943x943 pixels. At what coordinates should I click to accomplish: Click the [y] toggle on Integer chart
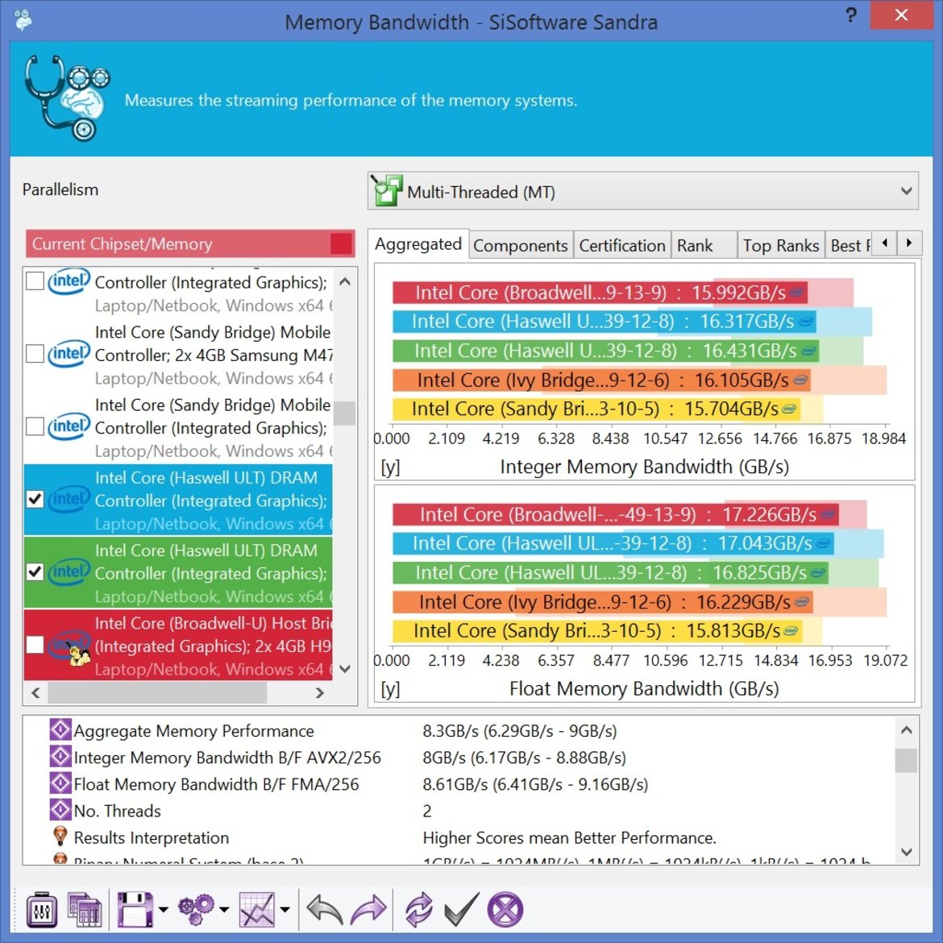click(x=390, y=467)
